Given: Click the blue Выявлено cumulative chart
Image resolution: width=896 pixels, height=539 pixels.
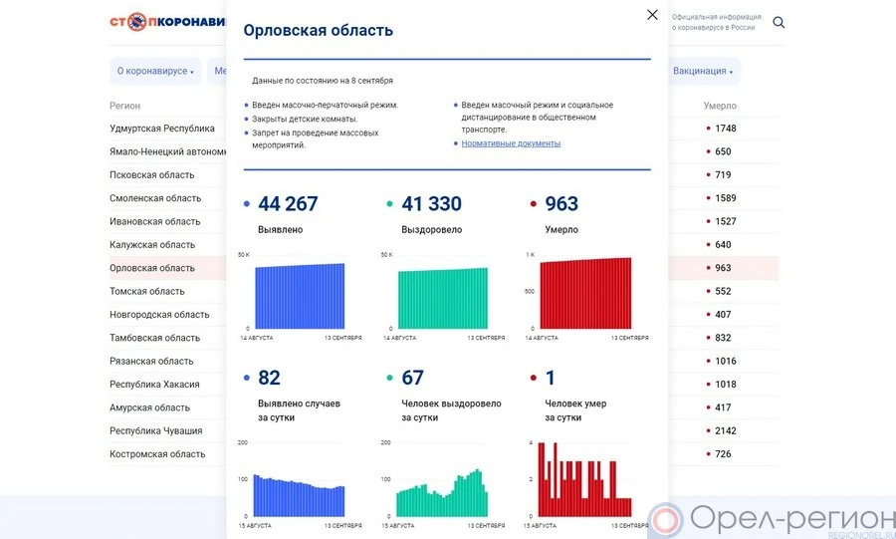Looking at the screenshot, I should tap(300, 296).
